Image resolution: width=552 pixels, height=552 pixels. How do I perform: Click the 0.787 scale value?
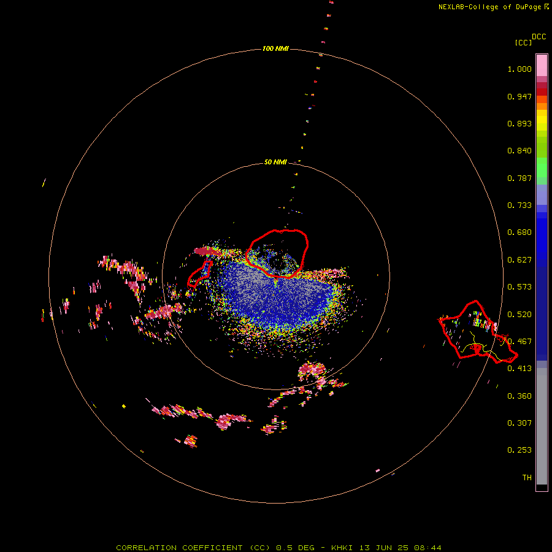(519, 178)
